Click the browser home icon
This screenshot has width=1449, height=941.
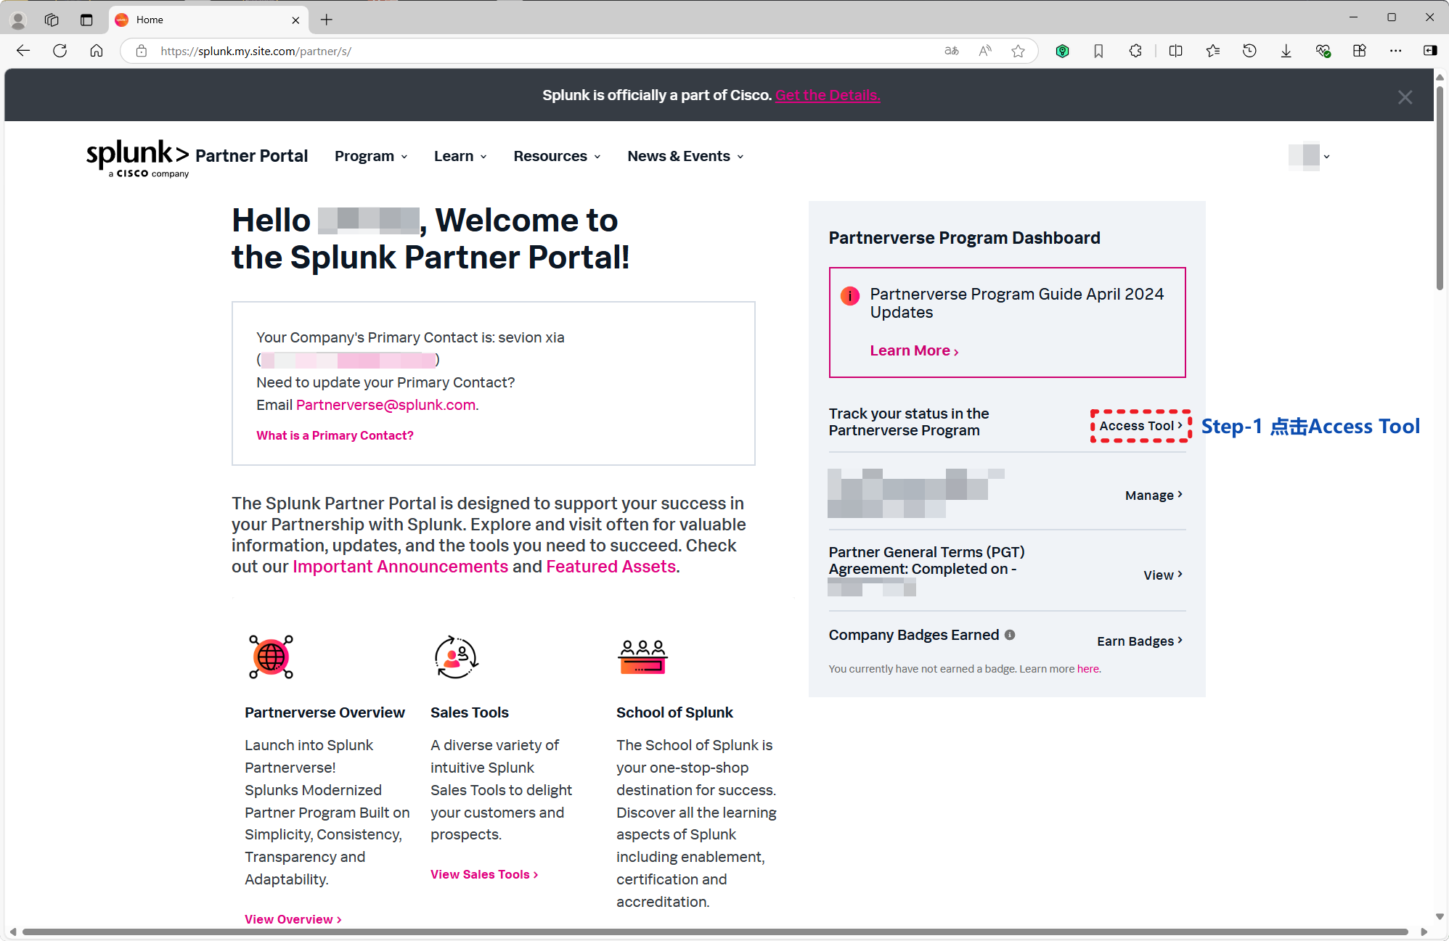(97, 51)
